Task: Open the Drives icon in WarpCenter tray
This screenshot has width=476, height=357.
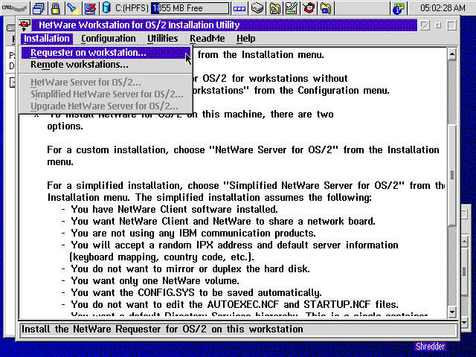Action: [x=257, y=8]
